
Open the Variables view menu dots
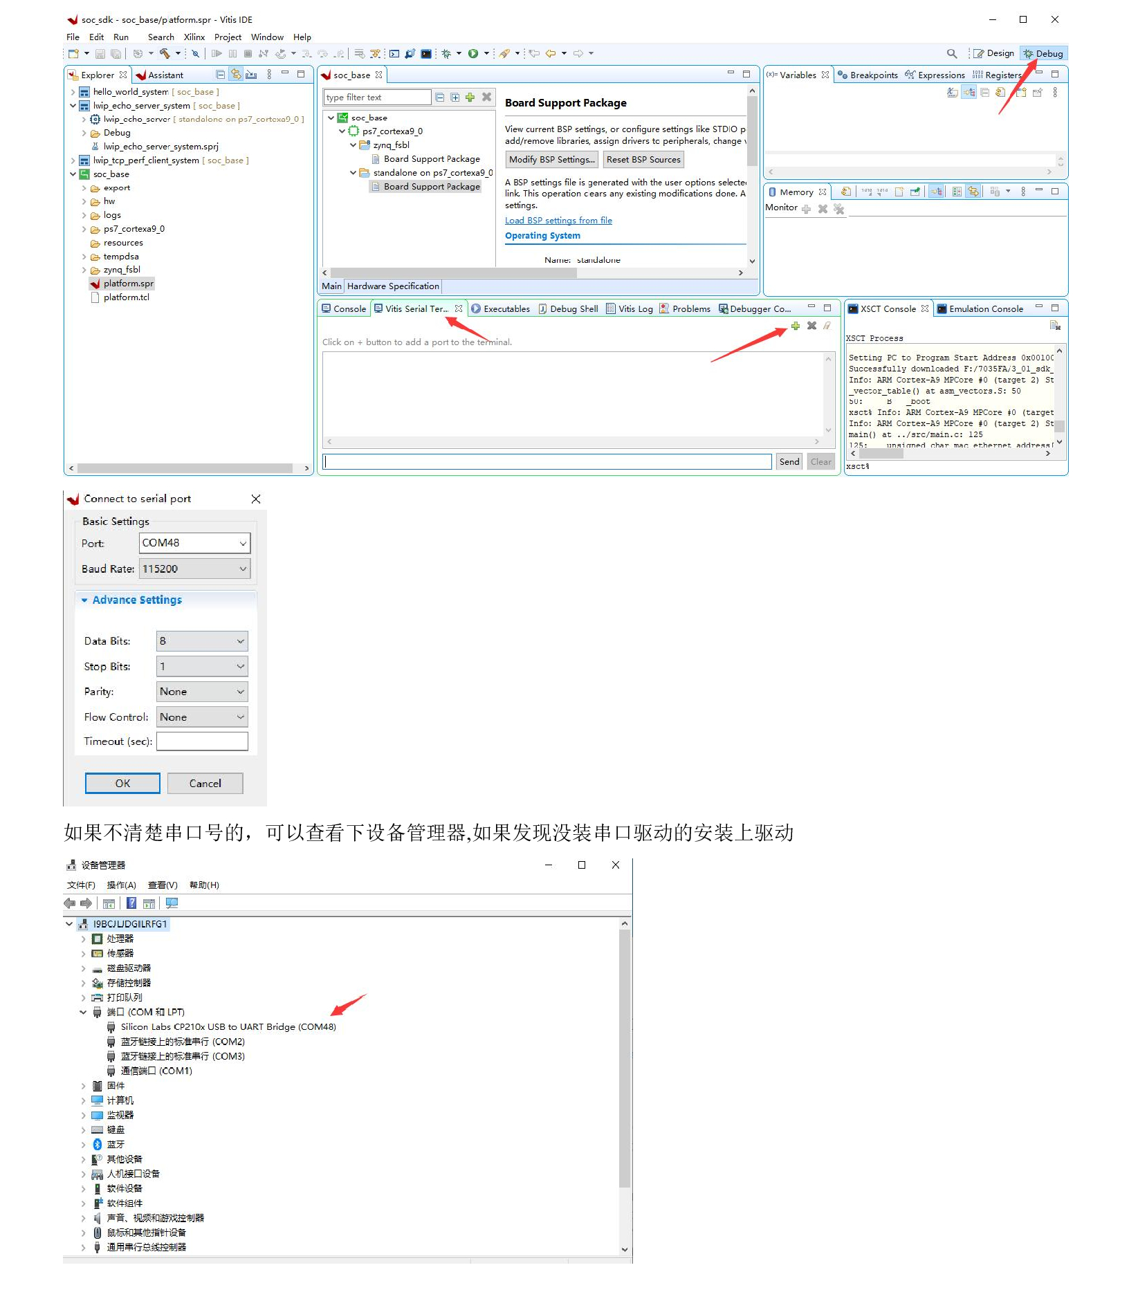(x=1055, y=93)
